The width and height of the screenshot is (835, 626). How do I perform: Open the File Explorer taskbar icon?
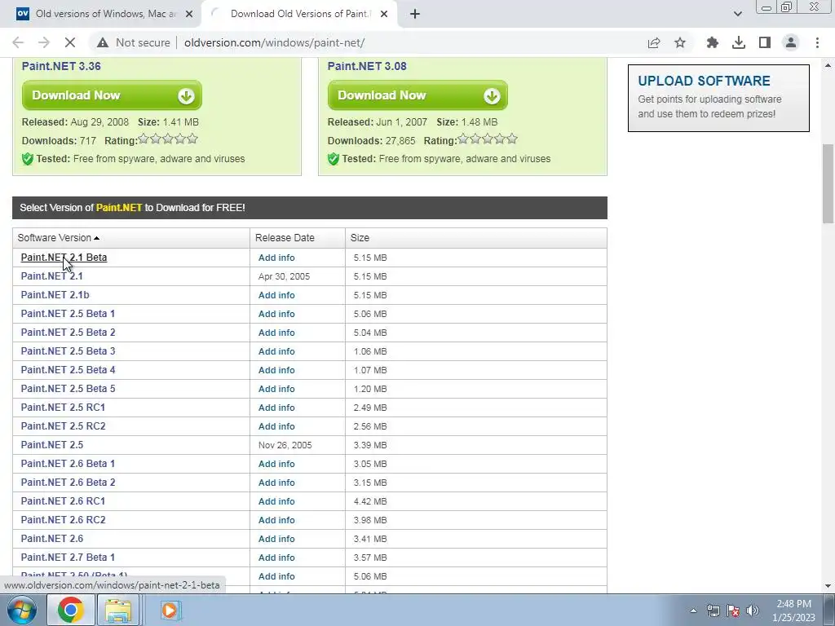118,610
